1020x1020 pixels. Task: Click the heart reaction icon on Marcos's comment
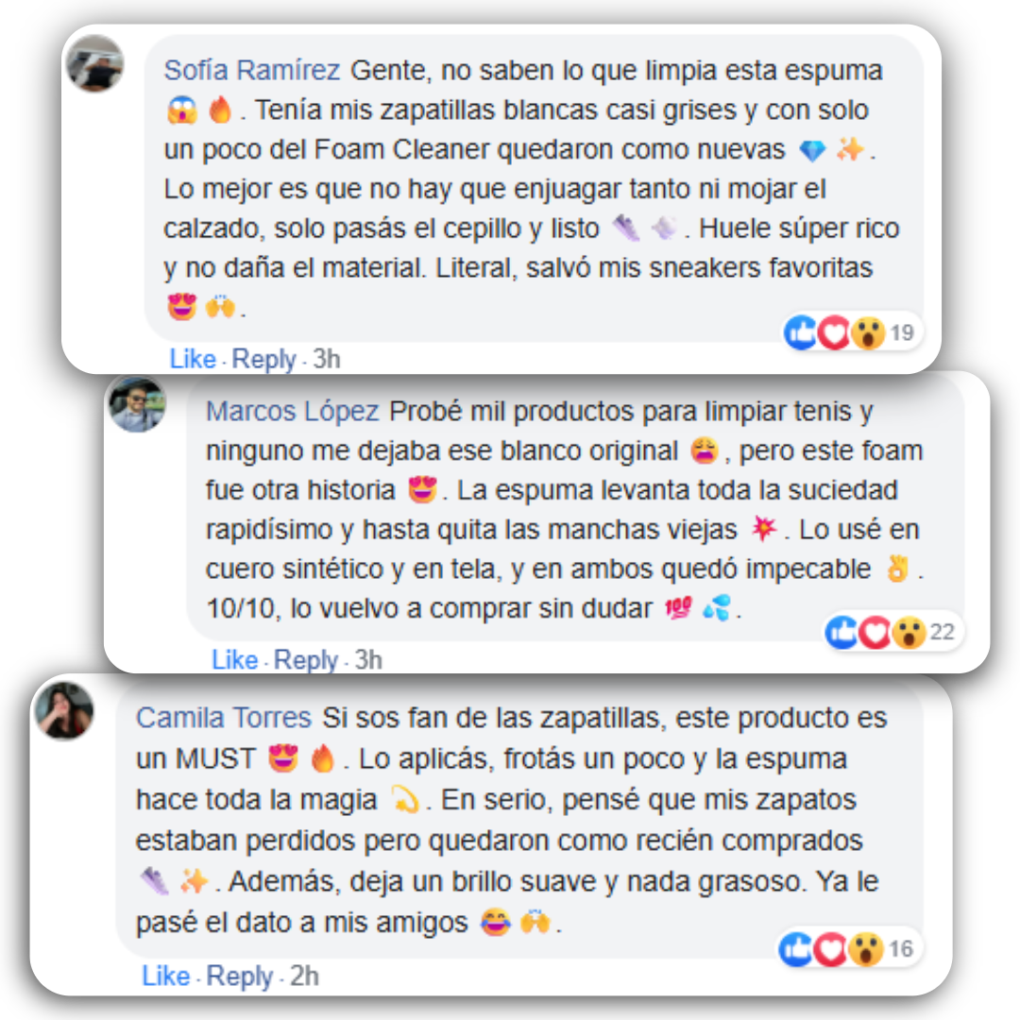875,632
